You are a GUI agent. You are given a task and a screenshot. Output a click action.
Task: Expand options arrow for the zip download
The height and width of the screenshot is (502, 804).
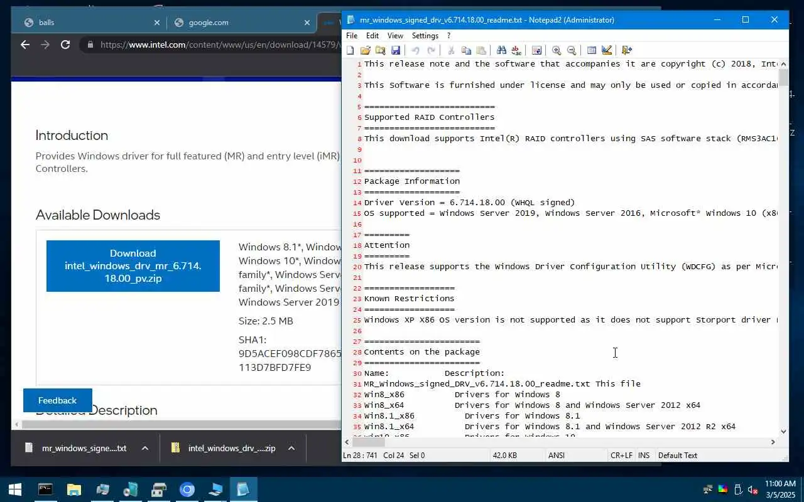[x=291, y=448]
